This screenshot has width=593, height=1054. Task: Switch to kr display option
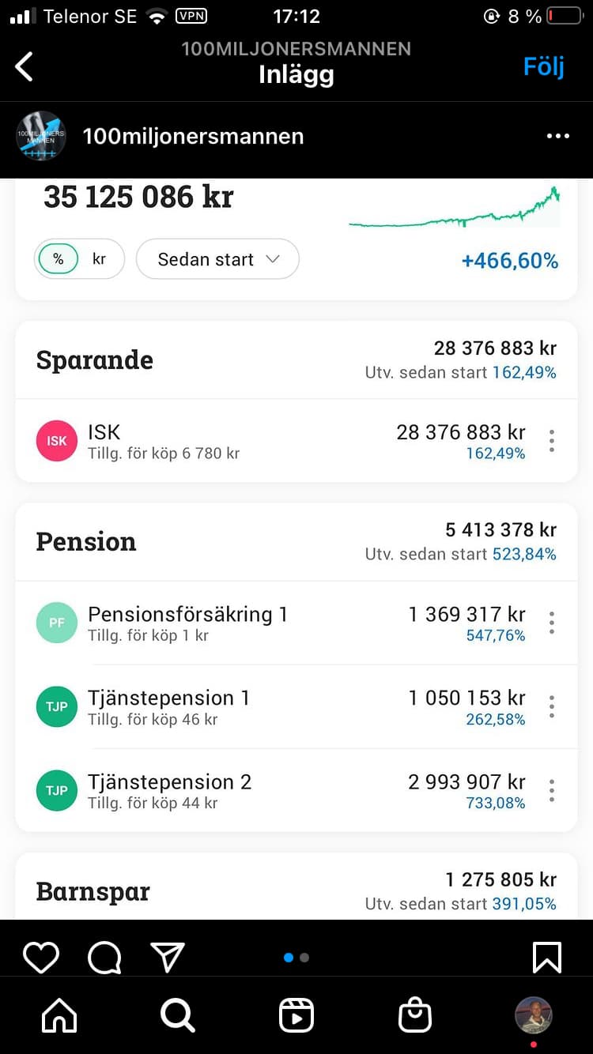point(100,259)
